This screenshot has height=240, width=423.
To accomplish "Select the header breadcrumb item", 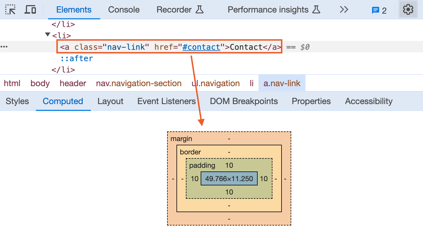I will click(x=73, y=83).
